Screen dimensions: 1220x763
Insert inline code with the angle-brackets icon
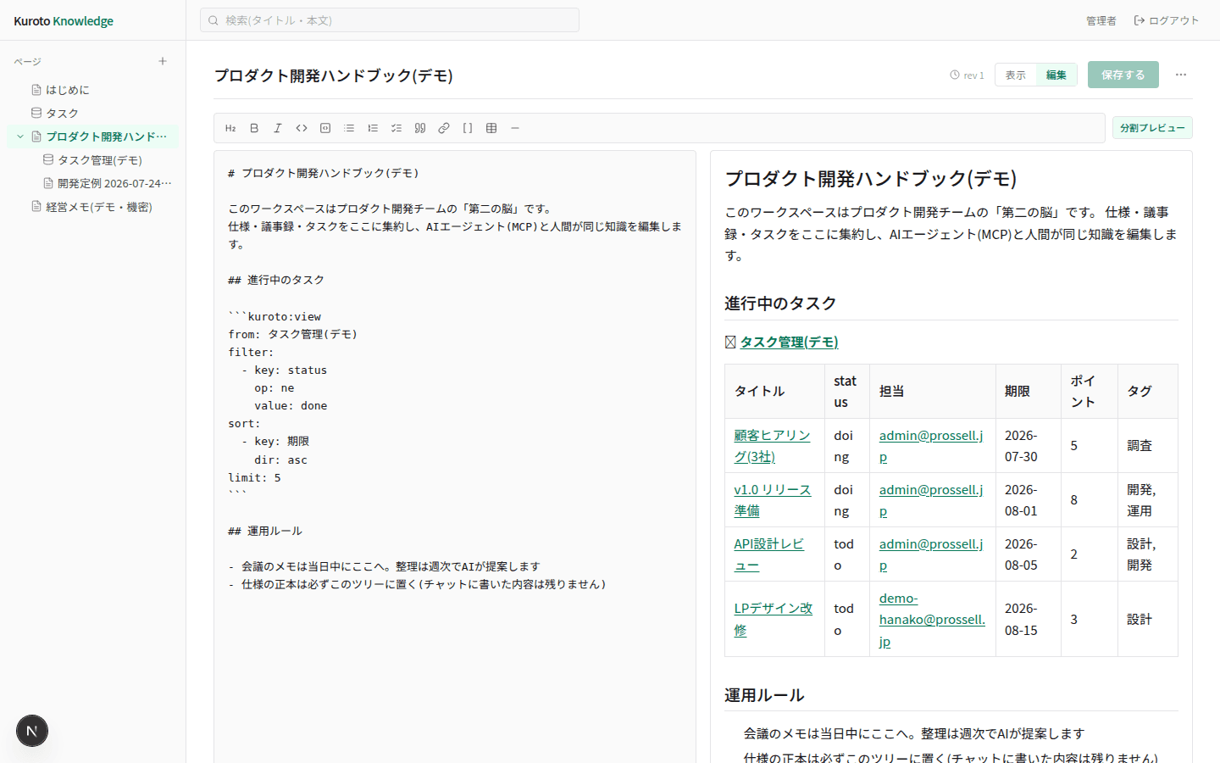302,128
